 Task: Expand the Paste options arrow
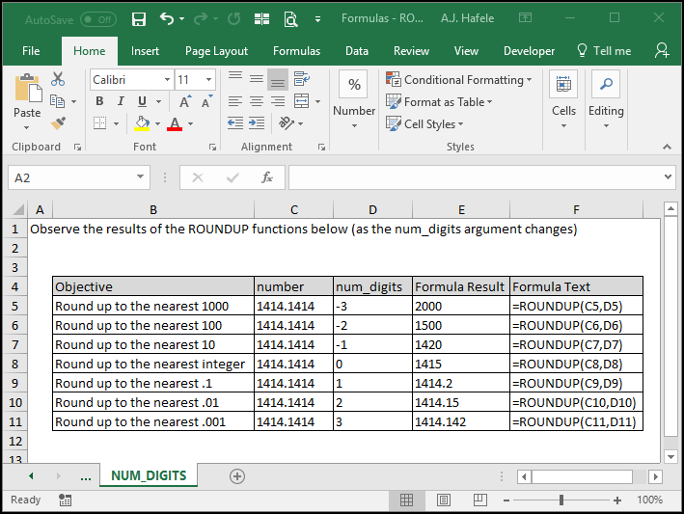pyautogui.click(x=27, y=127)
